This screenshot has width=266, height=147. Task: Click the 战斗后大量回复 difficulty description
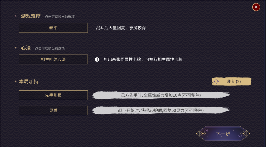click(121, 28)
